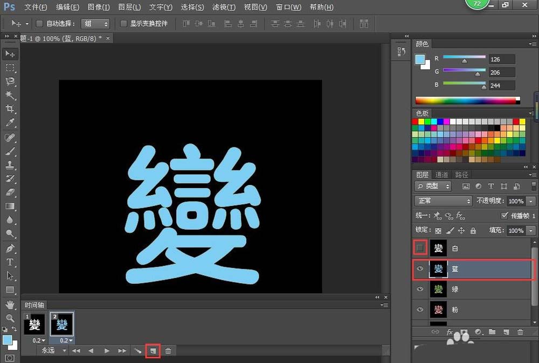Image resolution: width=539 pixels, height=363 pixels.
Task: Select frame 1 in the timeline
Action: (34, 324)
